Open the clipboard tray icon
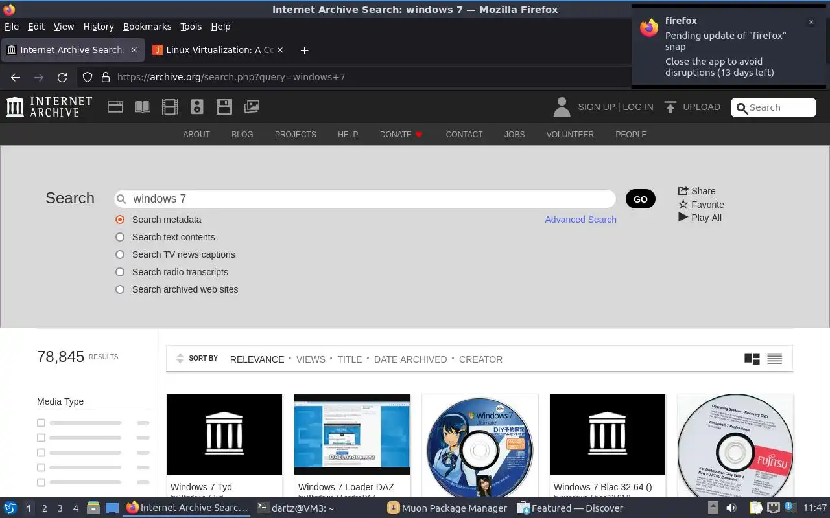 click(x=755, y=508)
